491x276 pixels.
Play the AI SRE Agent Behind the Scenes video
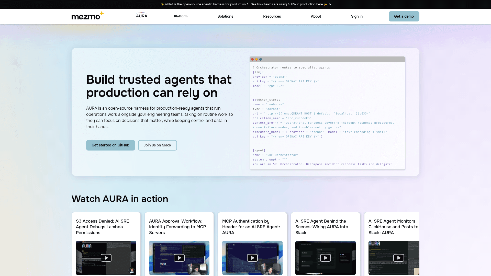(326, 258)
